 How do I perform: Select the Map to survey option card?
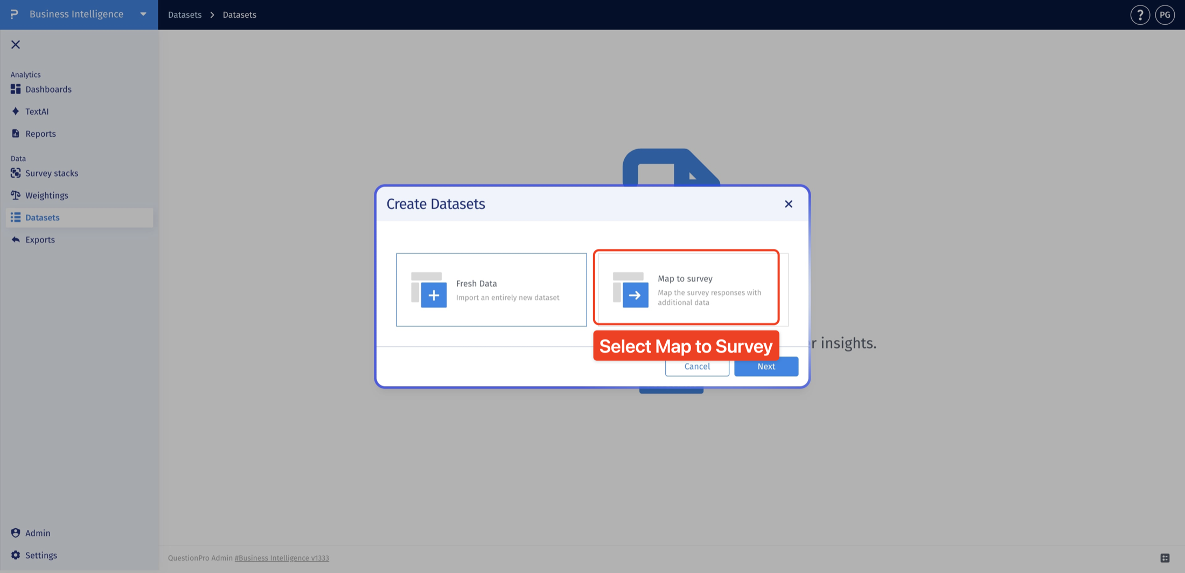point(693,290)
